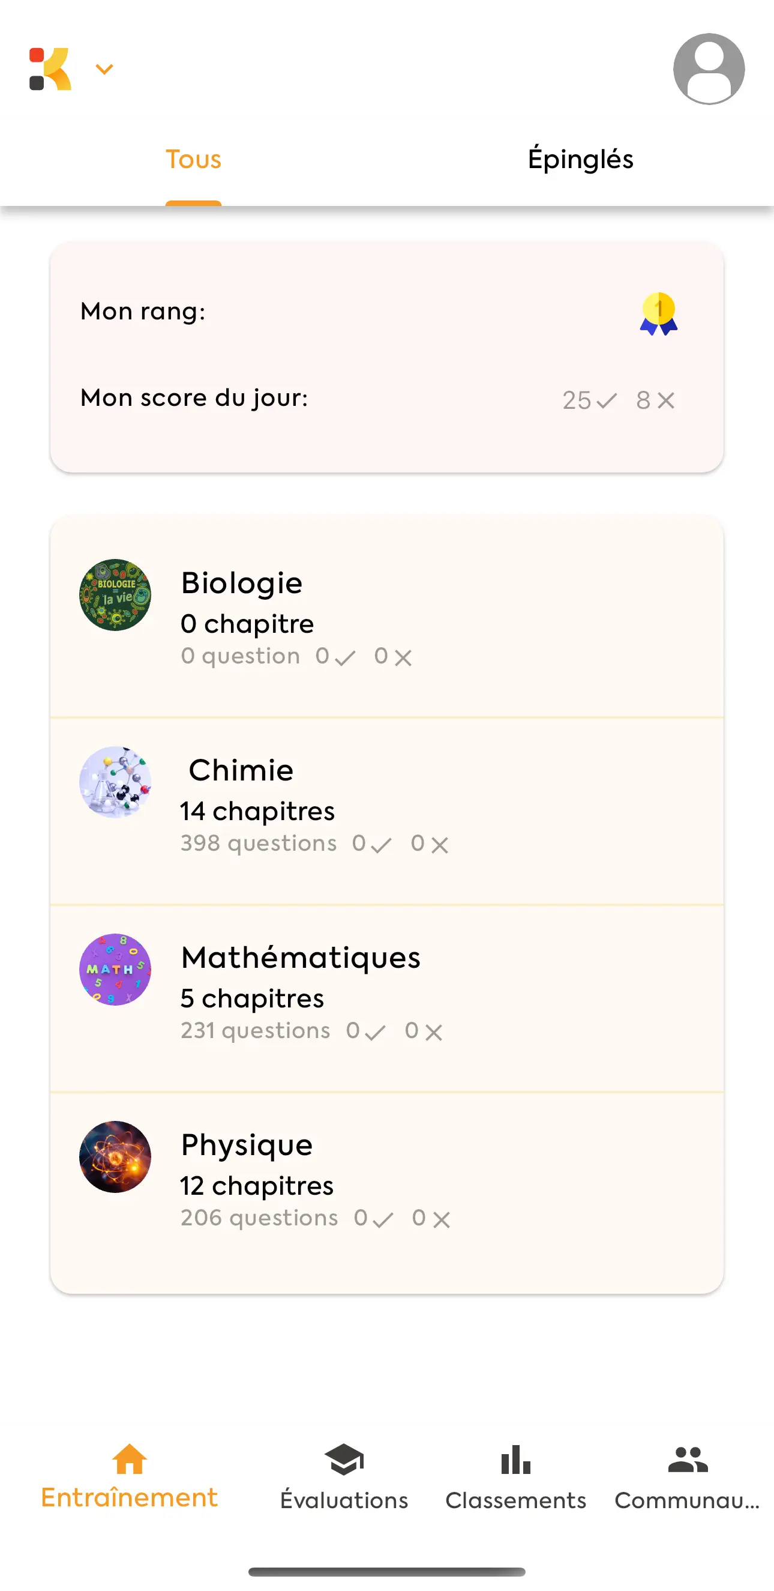
Task: Tap the orange K app logo
Action: click(50, 68)
